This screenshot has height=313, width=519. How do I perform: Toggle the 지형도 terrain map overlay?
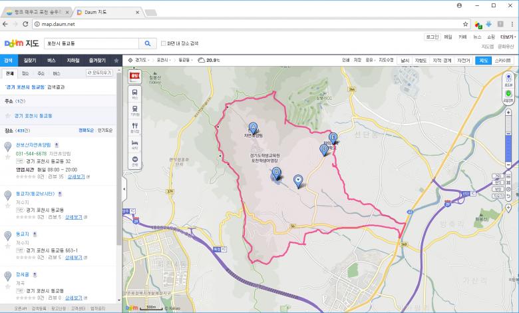coord(420,60)
